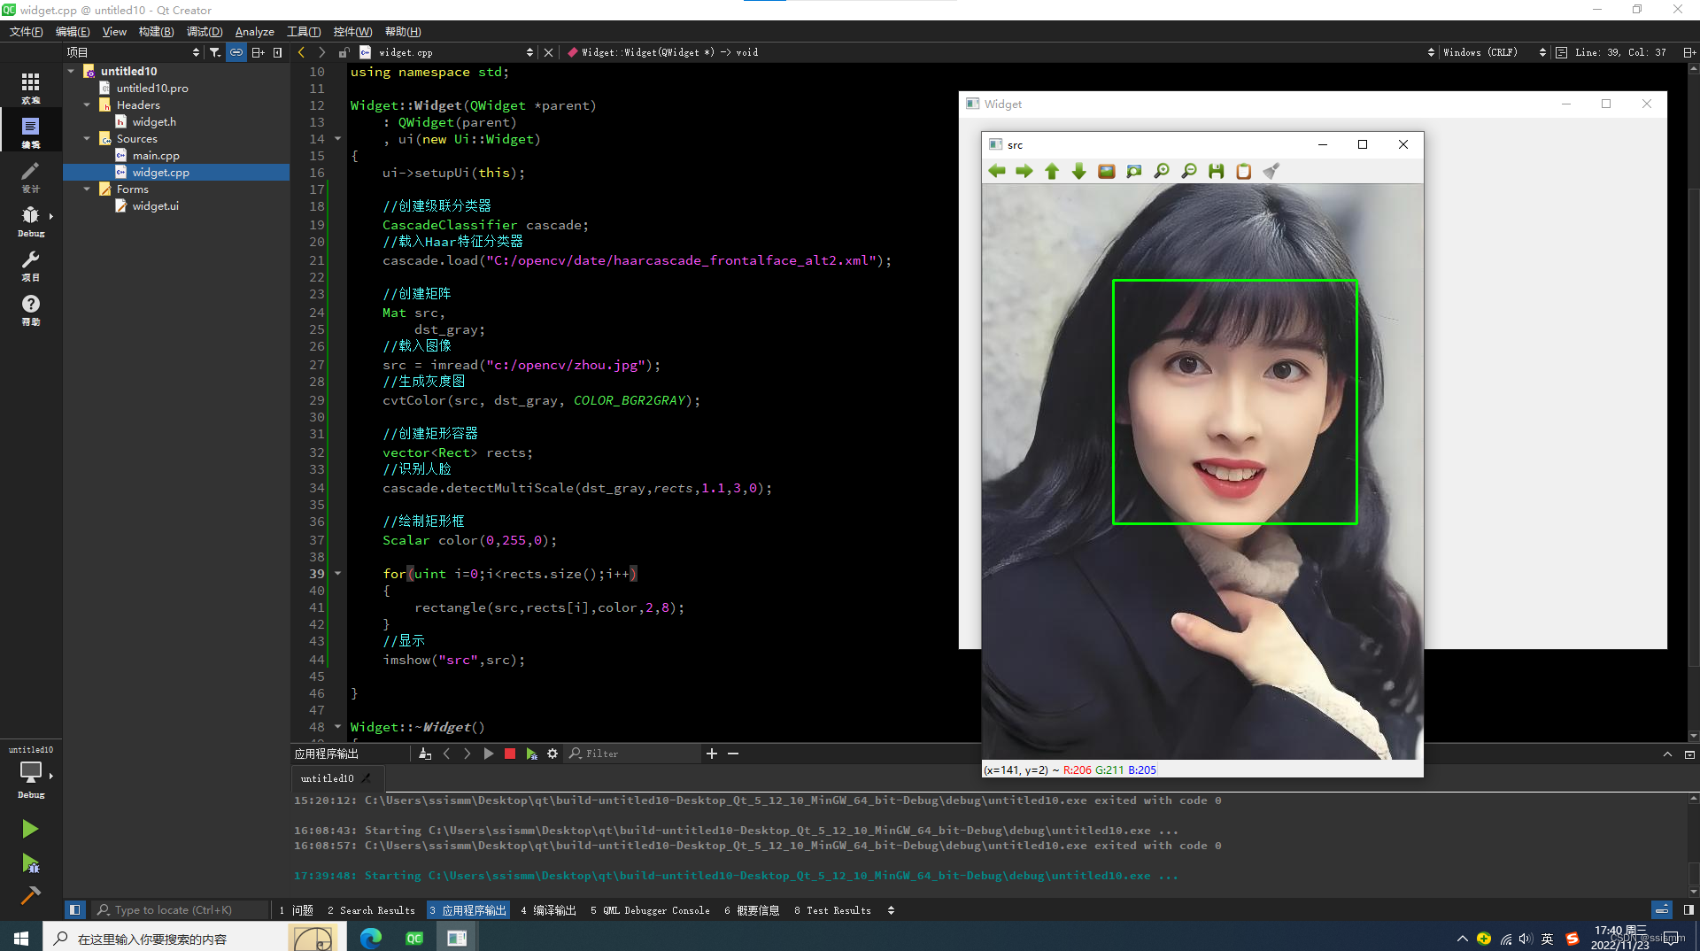The width and height of the screenshot is (1700, 951).
Task: Switch to Edit mode in sidebar
Action: pos(31,132)
